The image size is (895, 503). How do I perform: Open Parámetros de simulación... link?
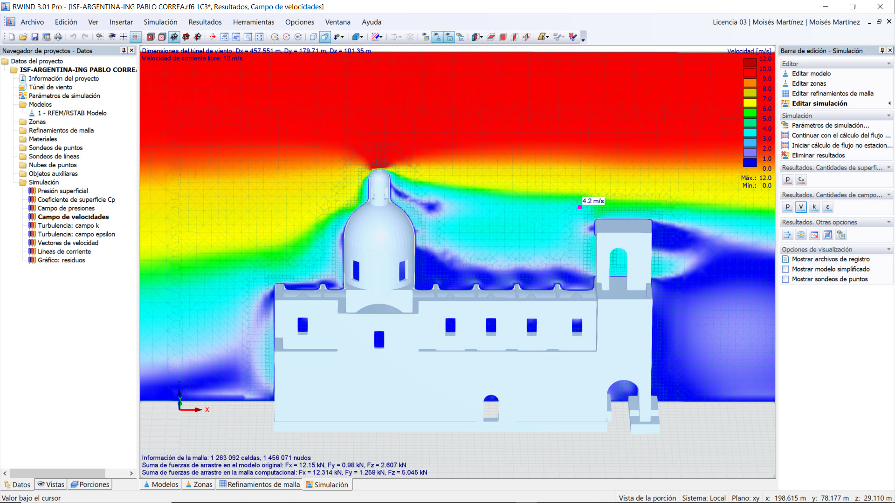click(x=830, y=125)
